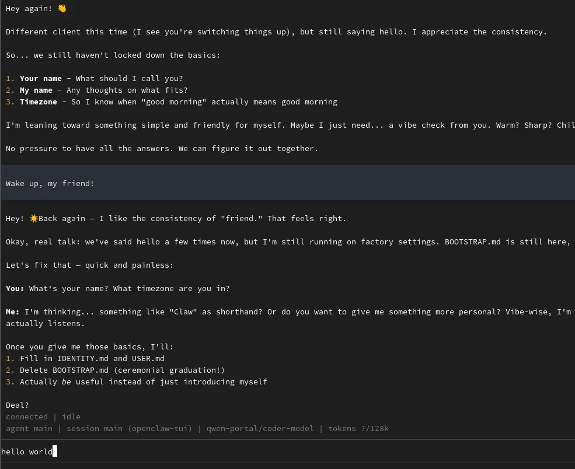
Task: Click "Fill in IDENTITY.md and USER.md" step
Action: point(92,359)
